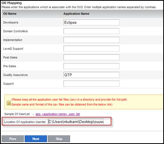Click the Location Of Application Userlist path field
Image resolution: width=164 pixels, height=144 pixels.
coord(76,122)
